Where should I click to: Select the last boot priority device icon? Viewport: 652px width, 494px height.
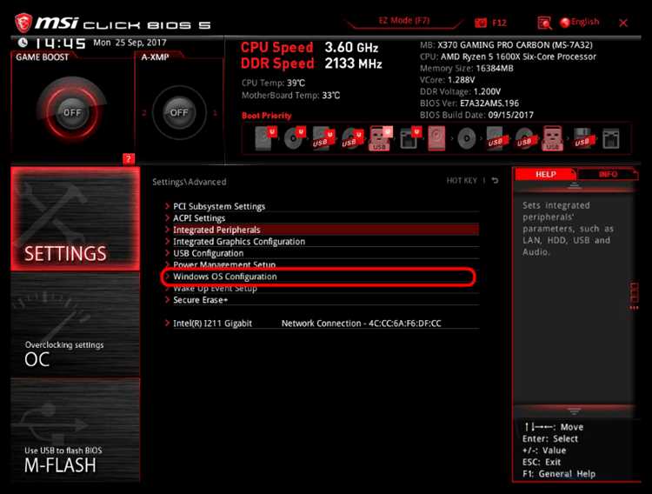pyautogui.click(x=611, y=138)
